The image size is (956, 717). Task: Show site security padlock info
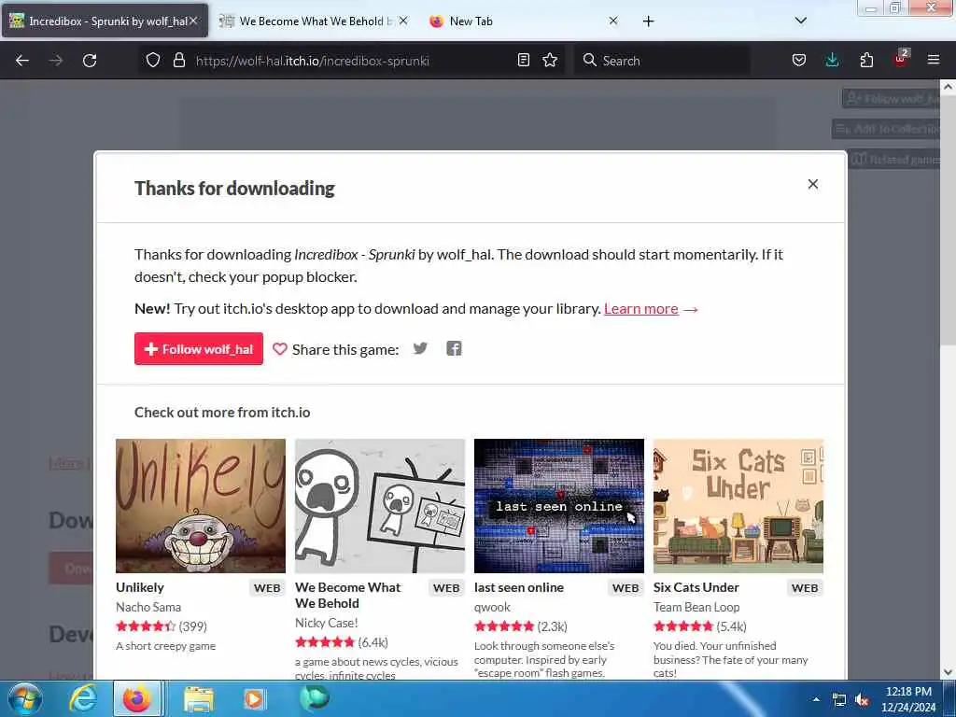tap(178, 61)
